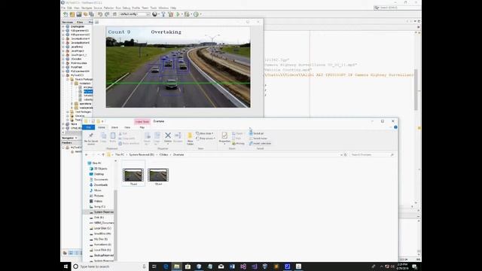Open the Home ribbon tab in File Explorer
482x271 pixels.
(102, 127)
